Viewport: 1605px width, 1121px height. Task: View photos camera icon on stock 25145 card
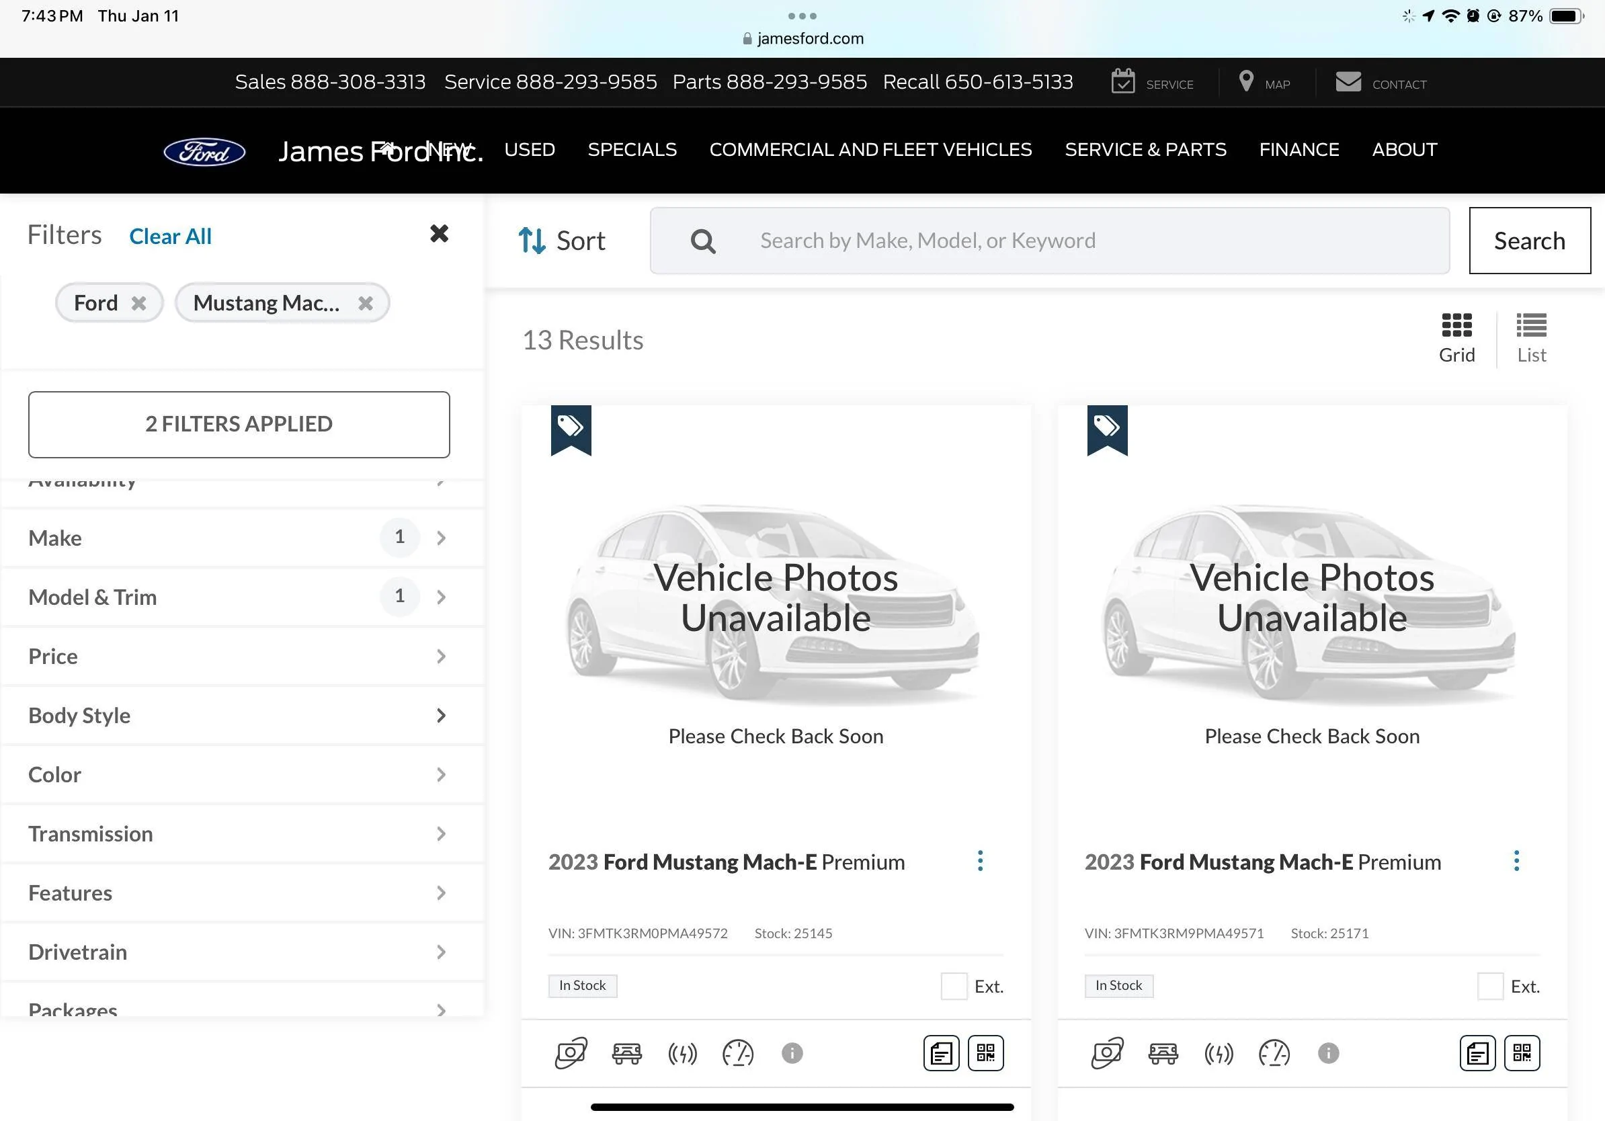571,1053
